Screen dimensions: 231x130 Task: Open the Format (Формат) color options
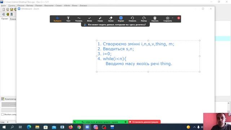click(121, 19)
